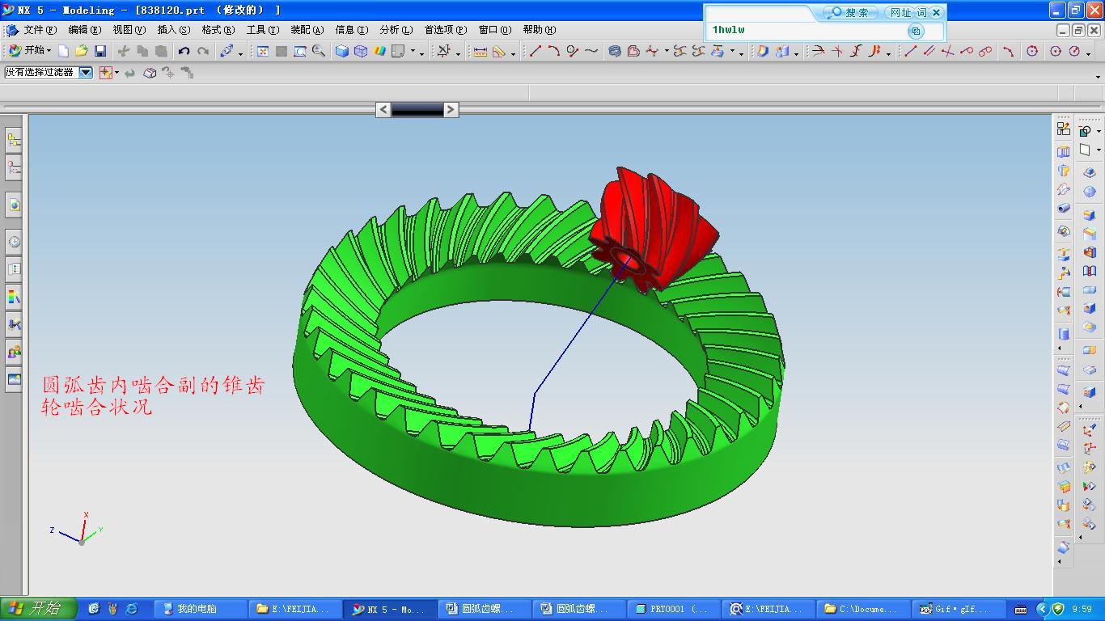Click the circle through points icon
This screenshot has width=1105, height=621.
[1032, 51]
